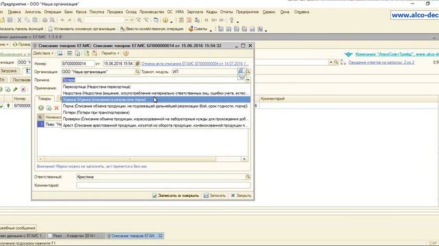Open calendar picker beside document date field
Screen dimensions: 439x246
point(137,64)
